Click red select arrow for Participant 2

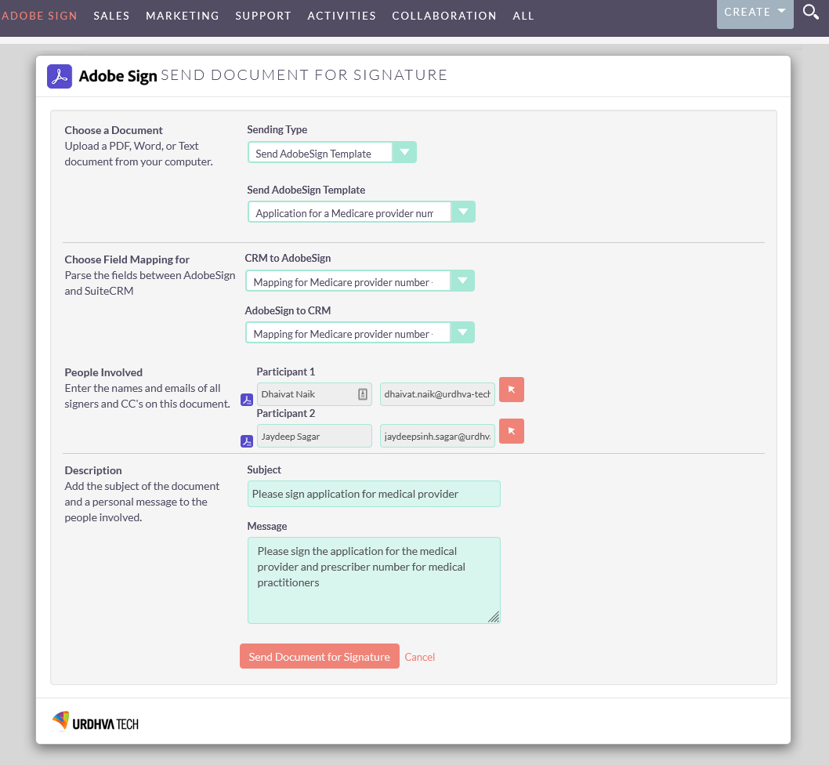tap(511, 431)
